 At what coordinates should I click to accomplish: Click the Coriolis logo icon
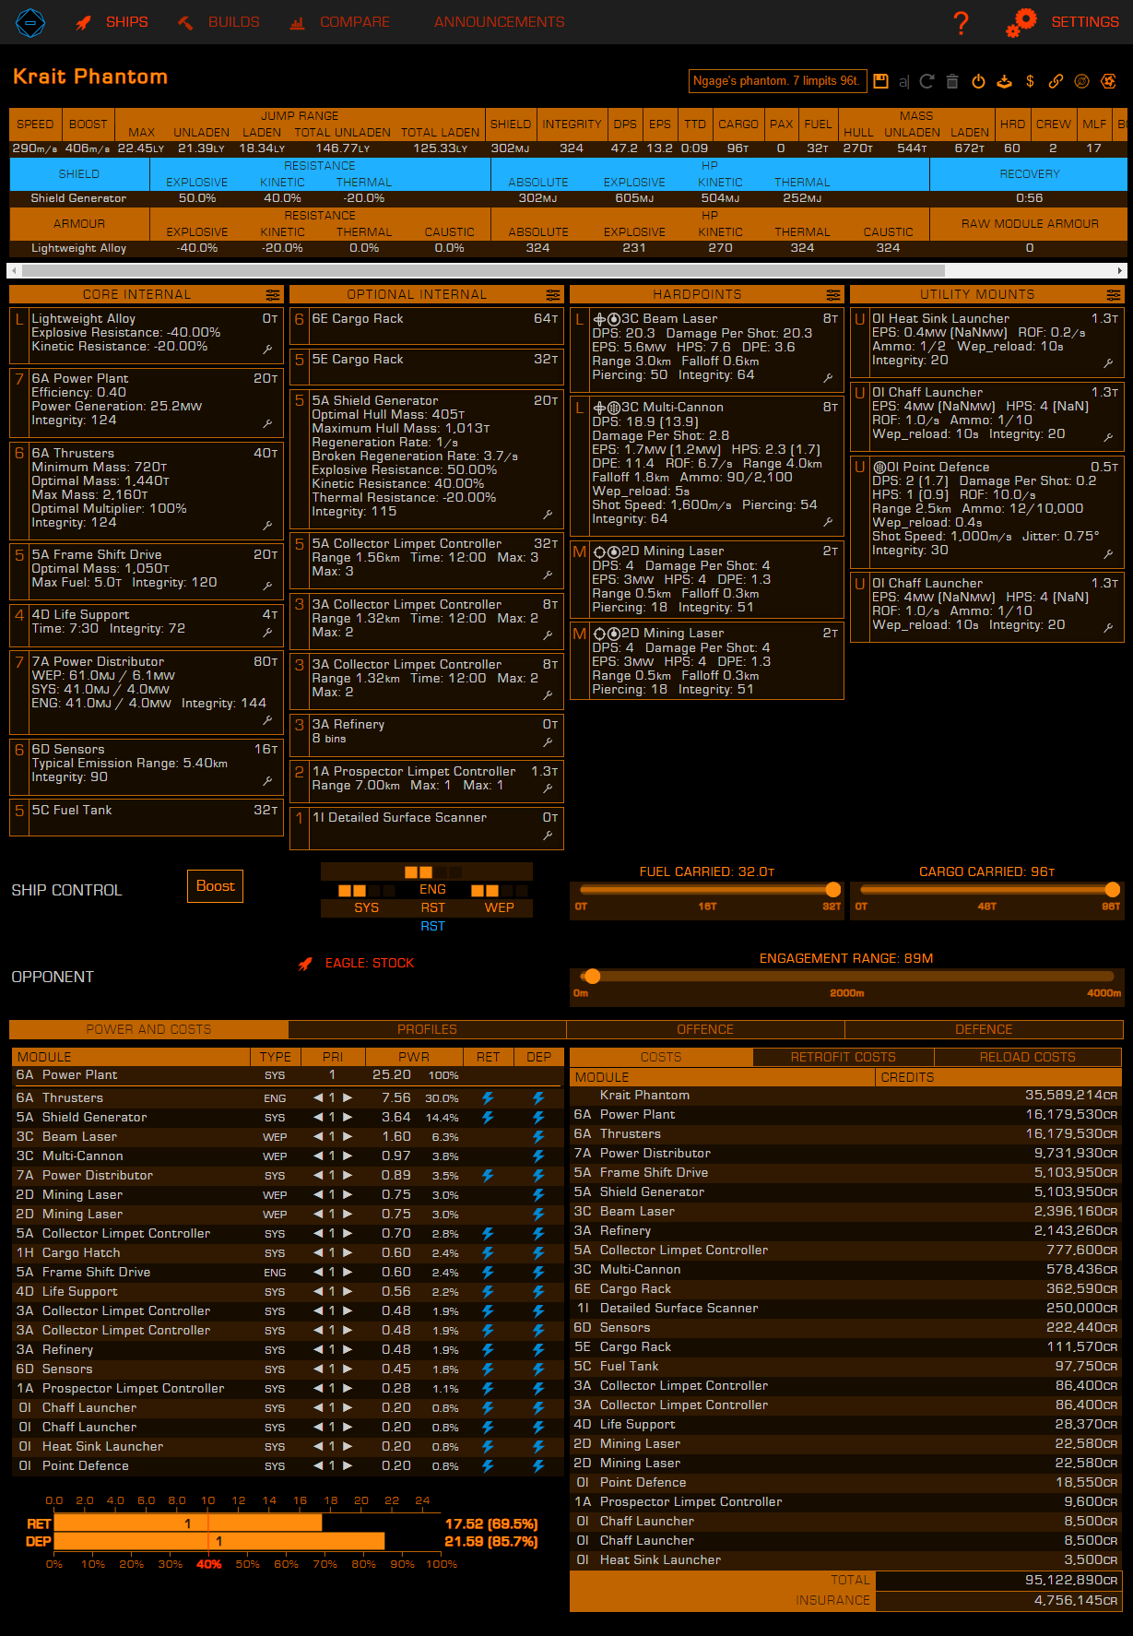point(30,22)
